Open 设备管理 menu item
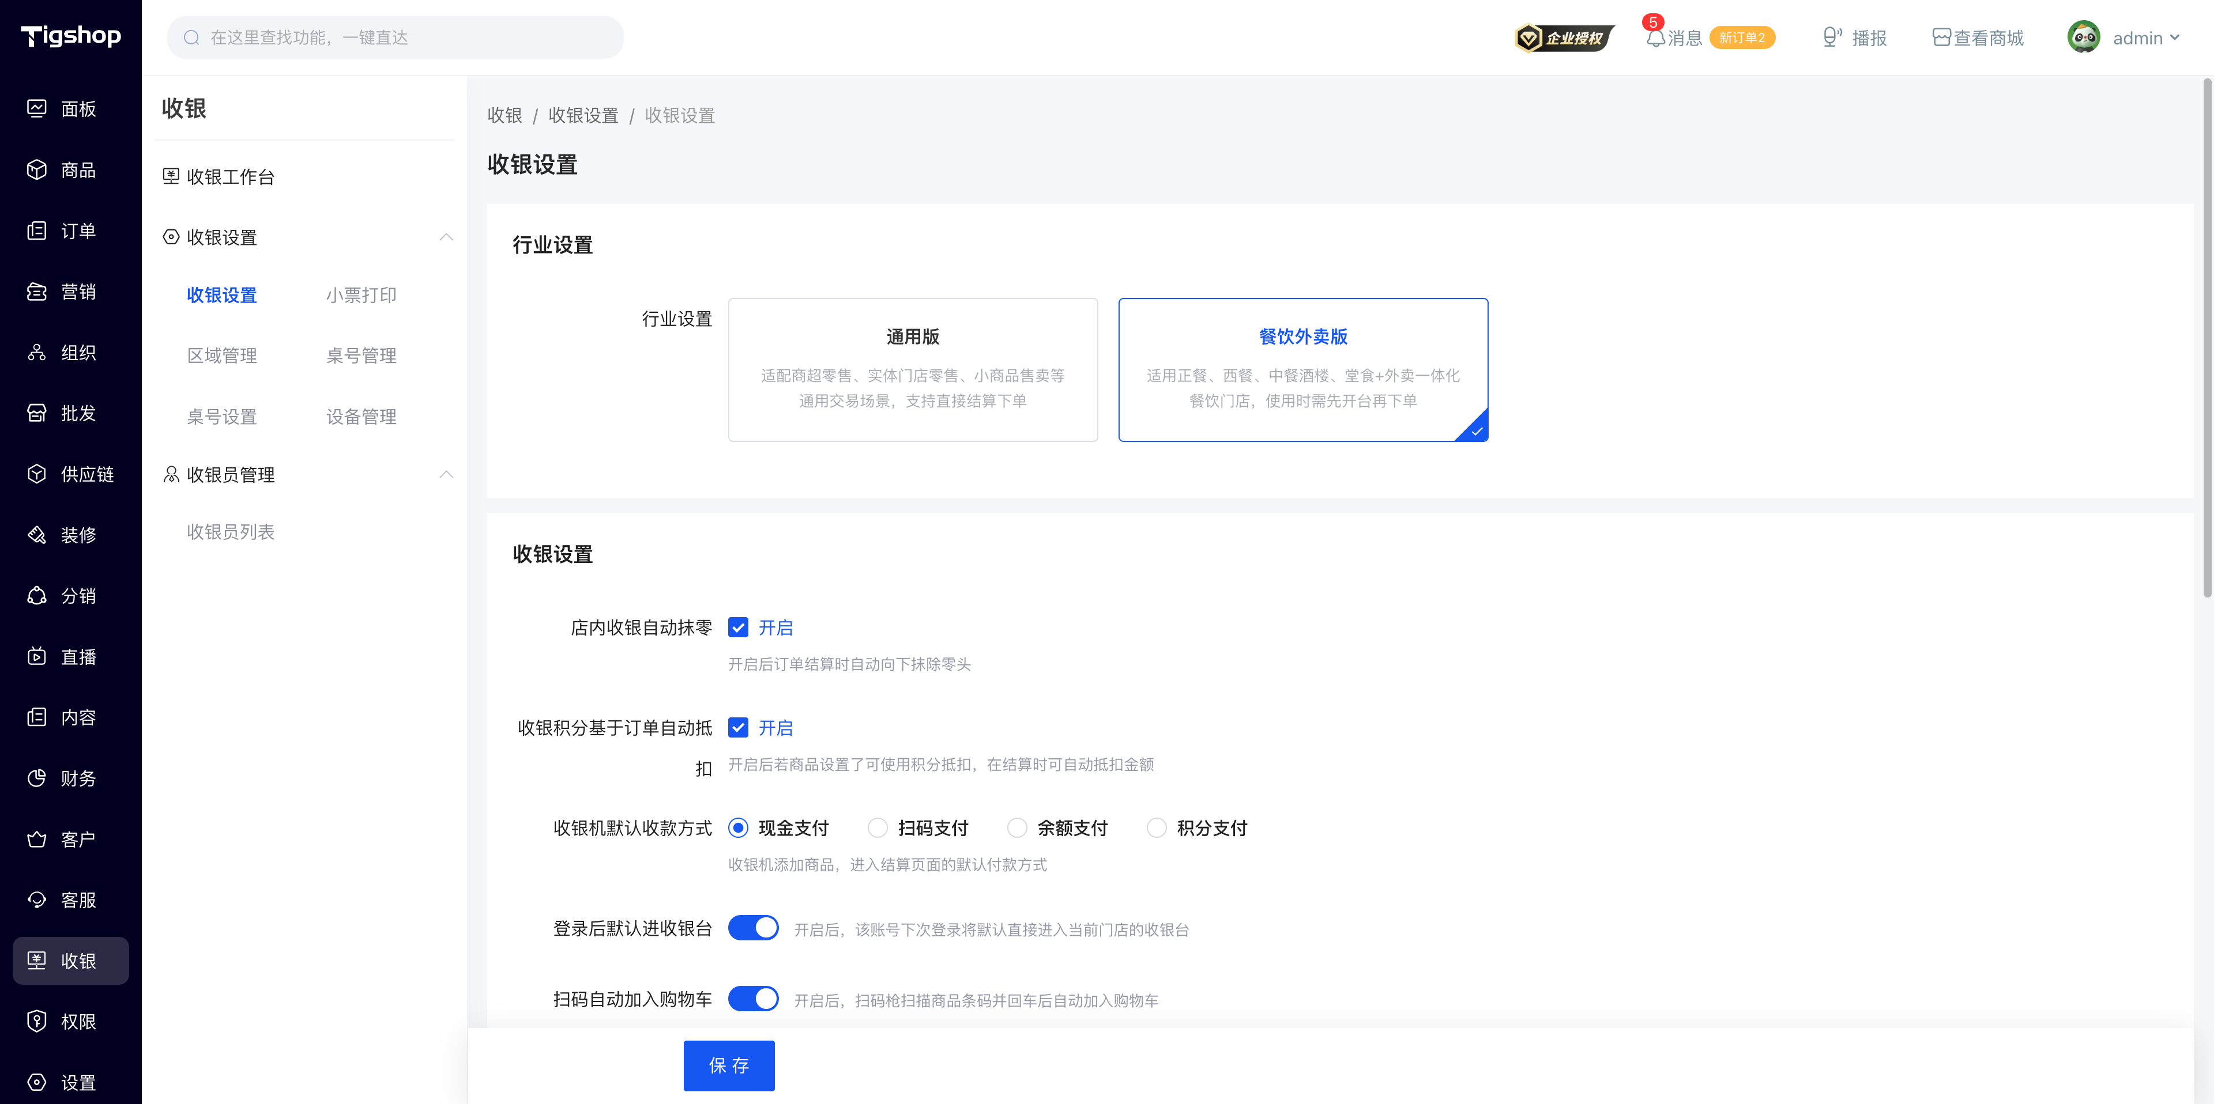This screenshot has height=1104, width=2214. coord(361,417)
